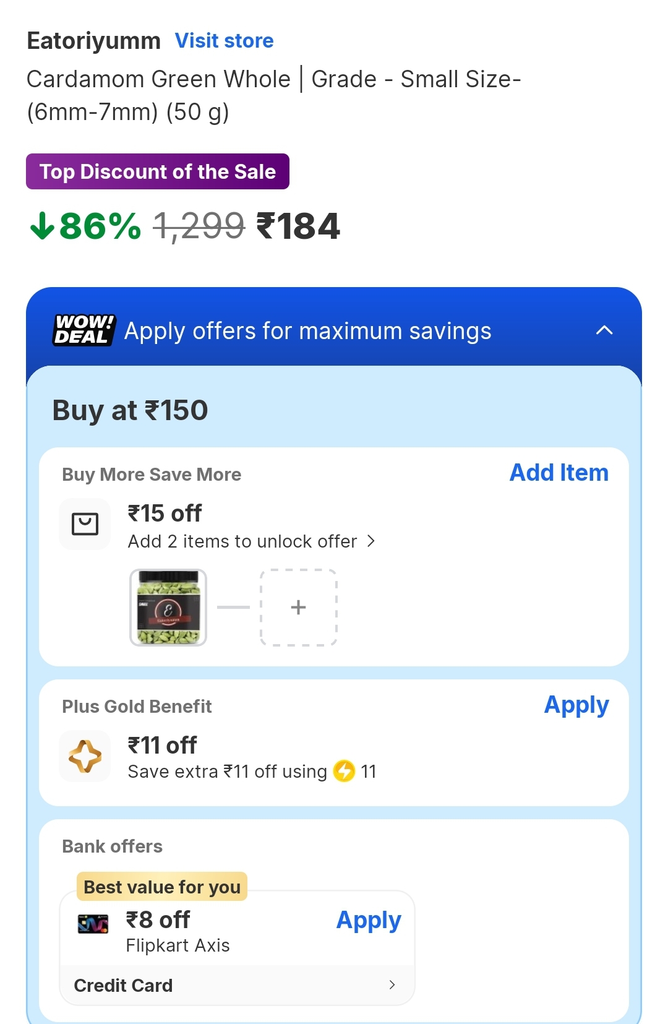Tap the Credit Card row label
The height and width of the screenshot is (1024, 668).
click(123, 985)
